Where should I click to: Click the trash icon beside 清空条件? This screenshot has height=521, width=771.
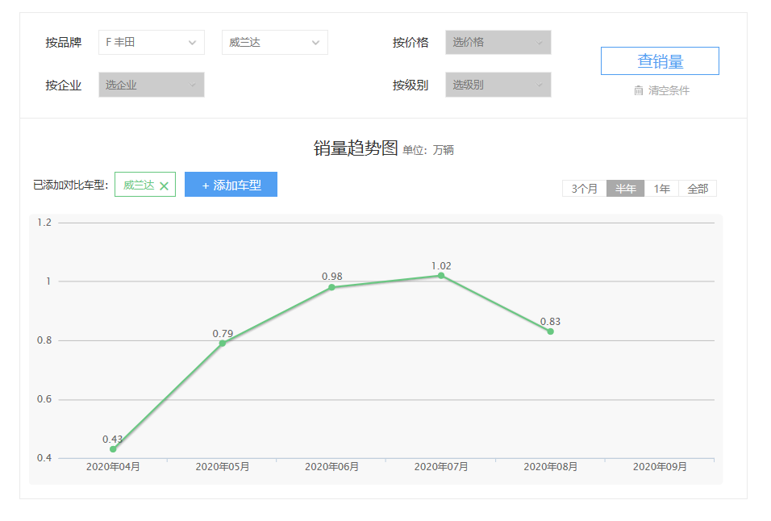[x=639, y=90]
